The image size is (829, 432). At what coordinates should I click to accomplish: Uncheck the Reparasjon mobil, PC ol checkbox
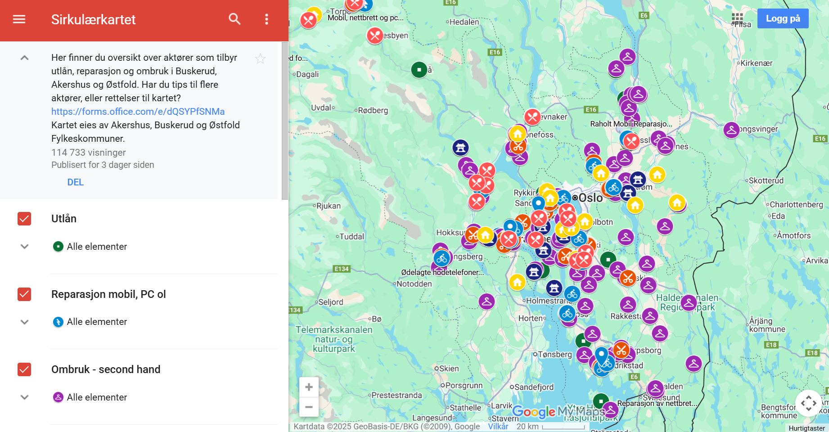tap(24, 294)
